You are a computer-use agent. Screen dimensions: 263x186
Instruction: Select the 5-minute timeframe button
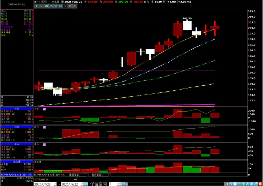[x=41, y=6]
